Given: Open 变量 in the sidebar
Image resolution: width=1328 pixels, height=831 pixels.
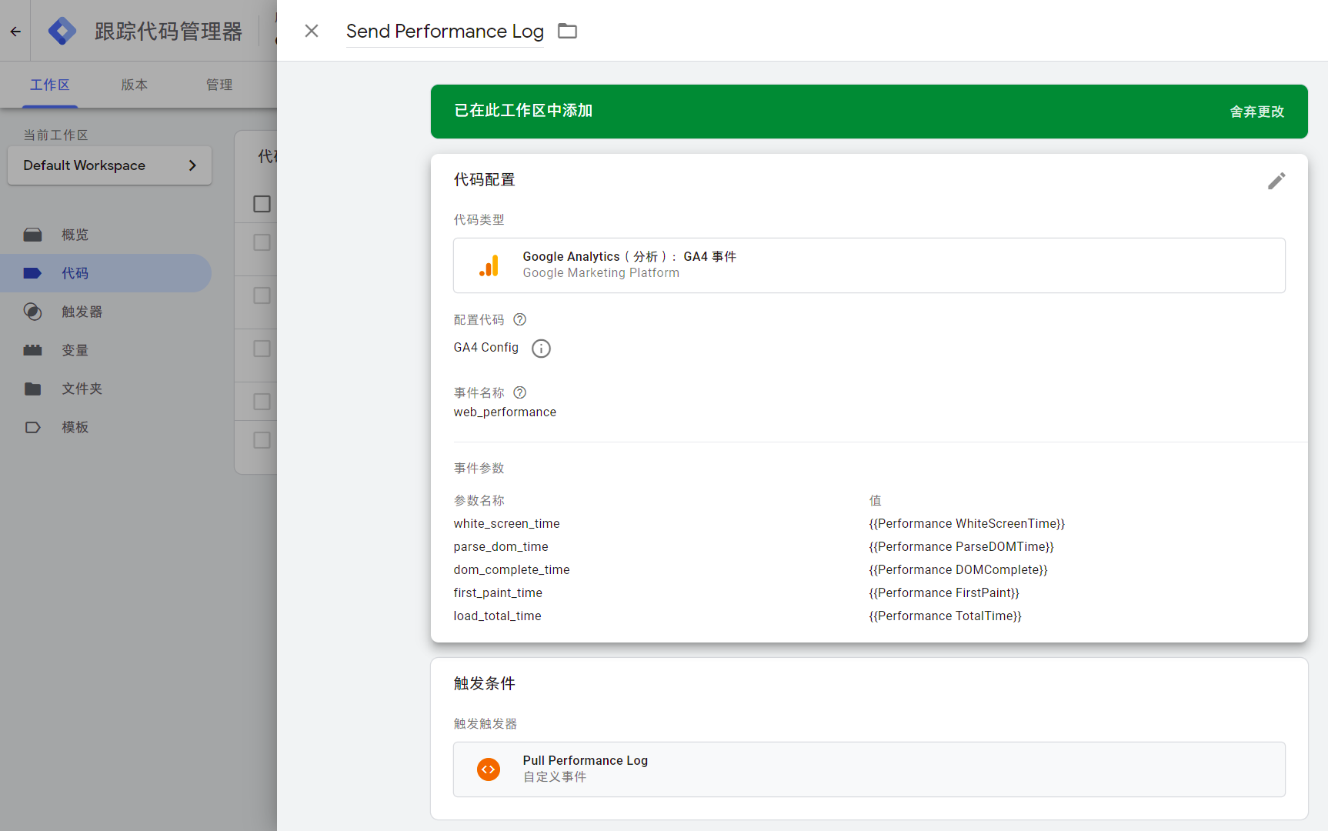Looking at the screenshot, I should click(105, 350).
